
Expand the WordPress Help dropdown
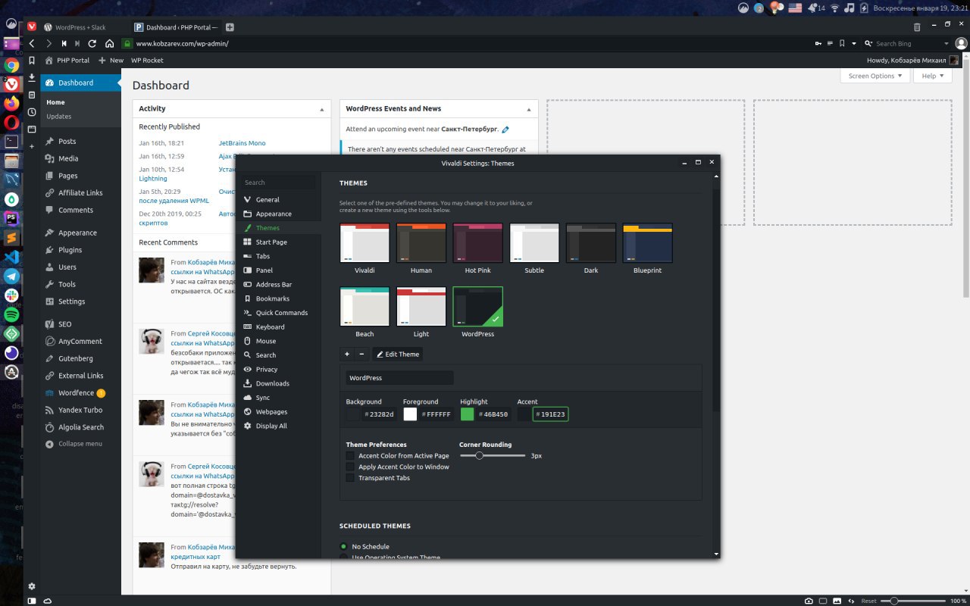(x=932, y=76)
